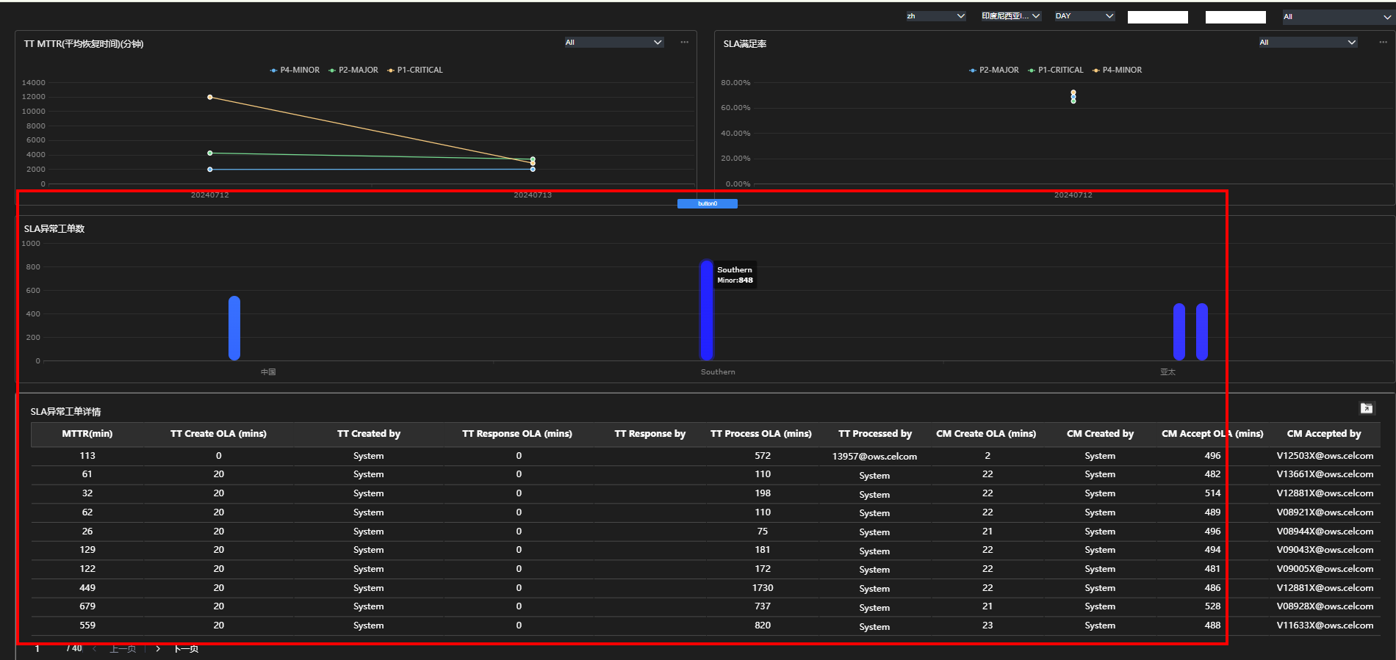Click the V08944X@ows.celcom cell
This screenshot has height=660, width=1396.
(x=1325, y=532)
